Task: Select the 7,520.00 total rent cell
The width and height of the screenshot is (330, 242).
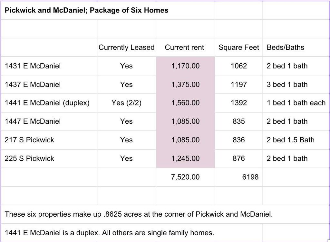Action: 185,177
